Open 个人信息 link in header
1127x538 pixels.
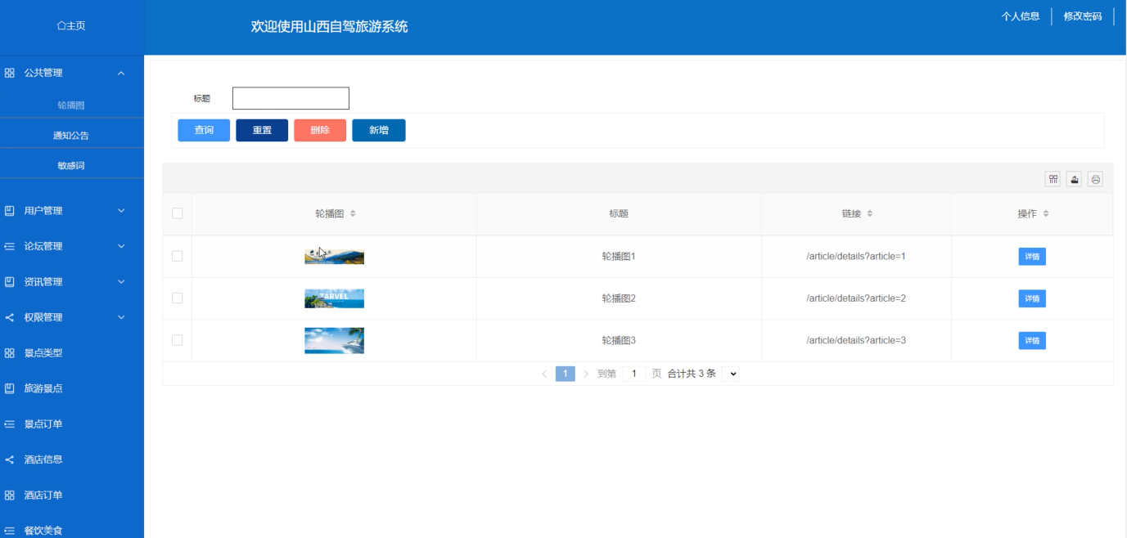tap(1021, 16)
